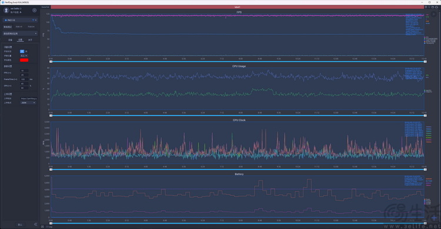441x229 pixels.
Task: Toggle FPS series in FPS chart legend
Action: pos(426,37)
